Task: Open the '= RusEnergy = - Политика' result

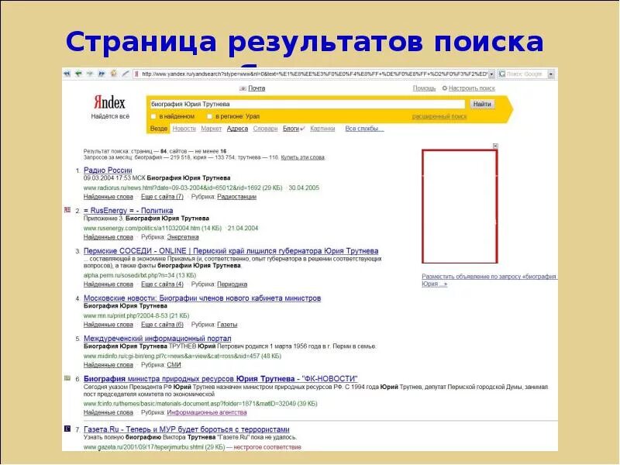Action: click(x=128, y=211)
